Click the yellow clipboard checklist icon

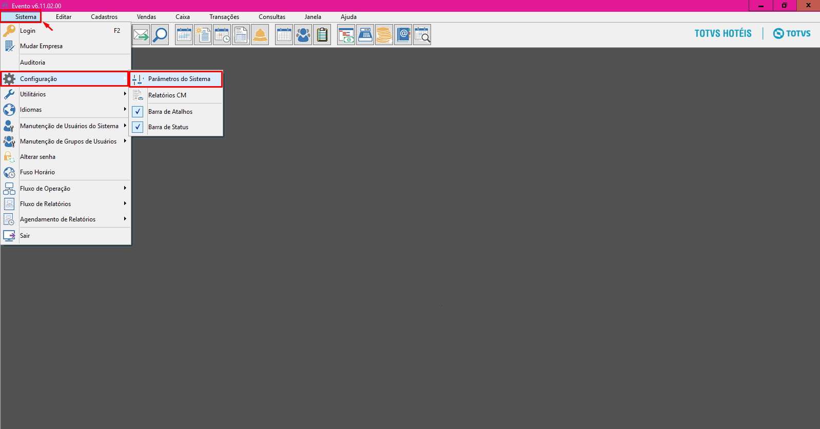pyautogui.click(x=322, y=35)
